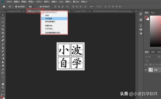
Task: Swap foreground and background colors icon
Action: click(4, 94)
